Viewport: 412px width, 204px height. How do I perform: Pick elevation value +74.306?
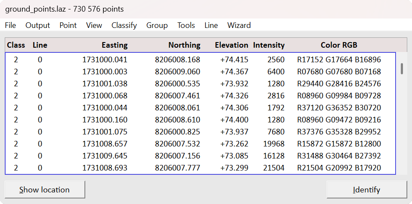point(234,108)
